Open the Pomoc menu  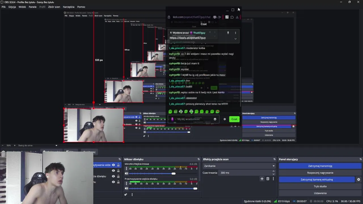coord(81,7)
